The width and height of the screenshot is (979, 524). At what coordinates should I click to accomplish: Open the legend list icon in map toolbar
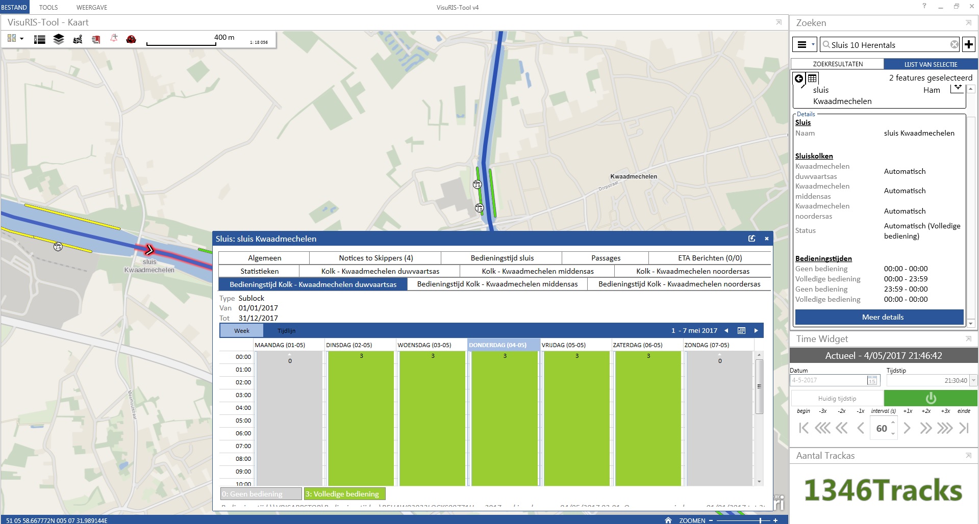coord(40,39)
